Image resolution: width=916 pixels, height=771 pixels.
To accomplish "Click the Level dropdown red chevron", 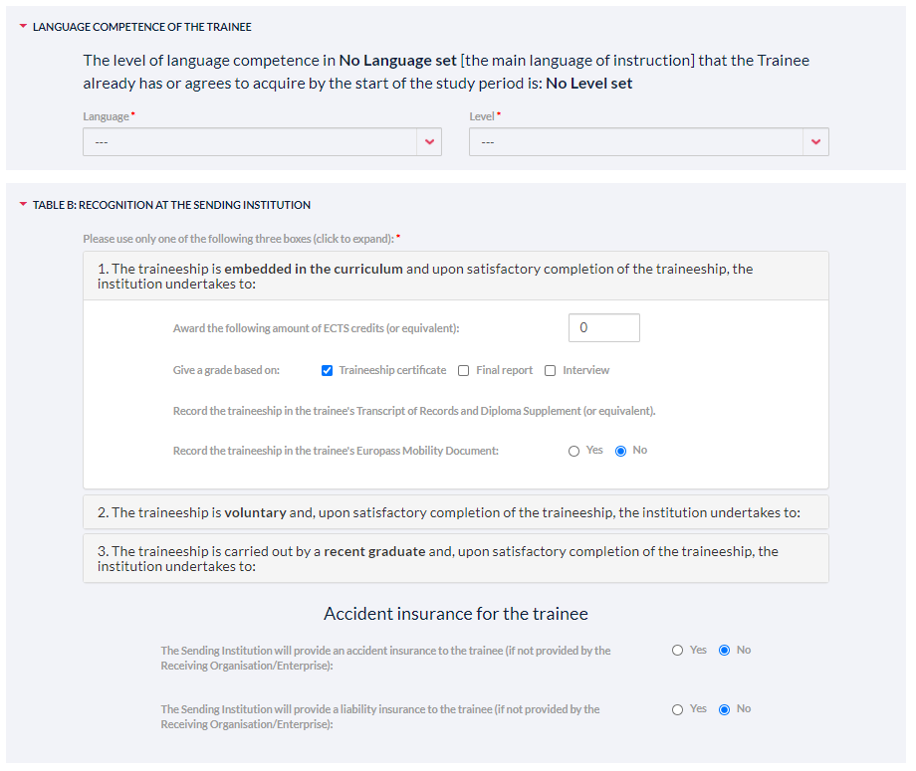I will click(815, 142).
